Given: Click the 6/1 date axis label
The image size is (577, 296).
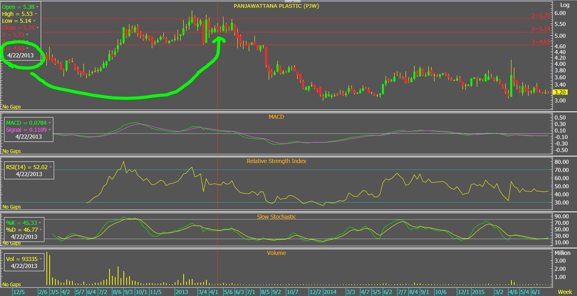Looking at the screenshot, I should [536, 292].
